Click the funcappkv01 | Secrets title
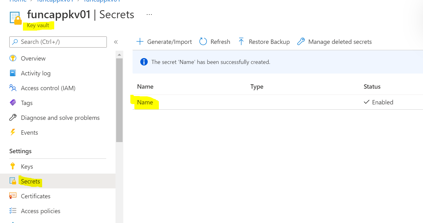The width and height of the screenshot is (423, 223). pyautogui.click(x=81, y=15)
